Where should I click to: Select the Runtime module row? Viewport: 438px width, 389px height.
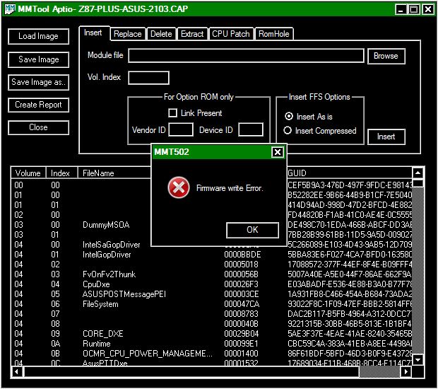point(213,344)
